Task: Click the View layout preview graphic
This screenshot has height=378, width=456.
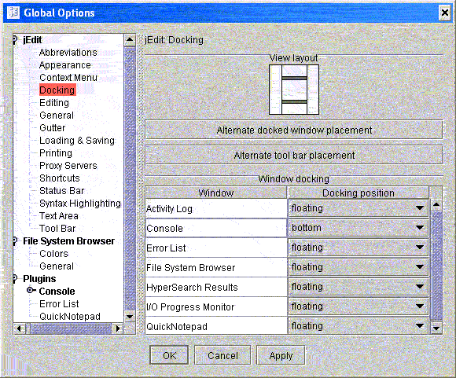Action: pyautogui.click(x=294, y=90)
